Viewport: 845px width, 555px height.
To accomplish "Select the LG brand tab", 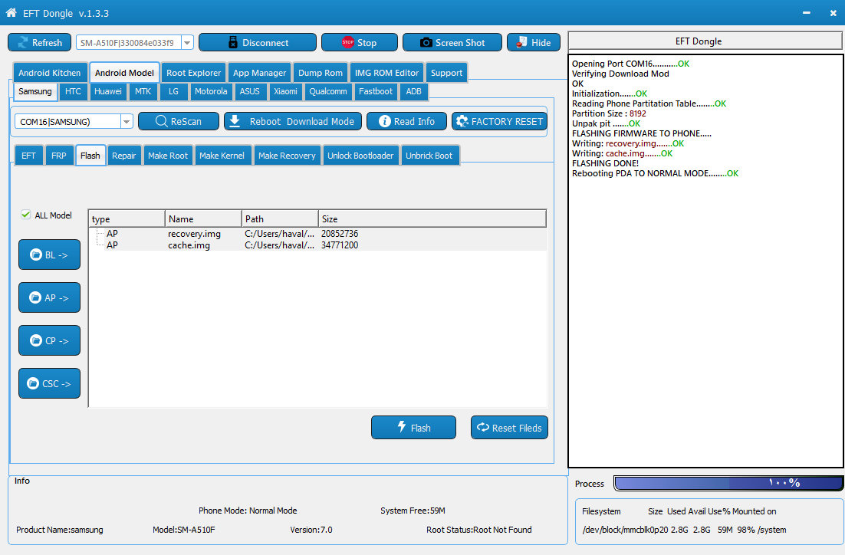I will click(x=173, y=91).
